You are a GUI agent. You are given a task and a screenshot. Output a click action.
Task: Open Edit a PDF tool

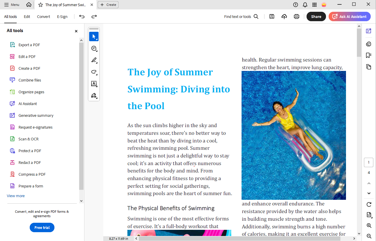(27, 57)
